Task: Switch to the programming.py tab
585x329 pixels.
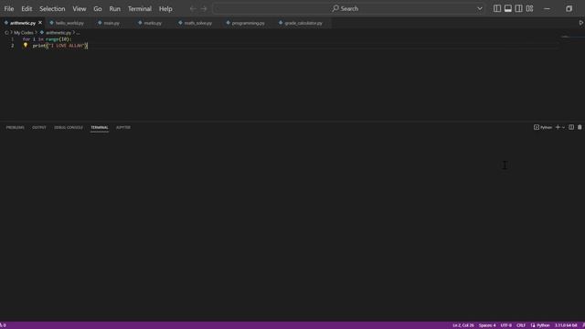Action: pos(248,23)
